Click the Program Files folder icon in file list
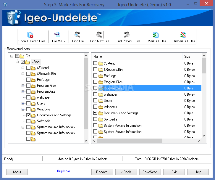 coord(101,82)
